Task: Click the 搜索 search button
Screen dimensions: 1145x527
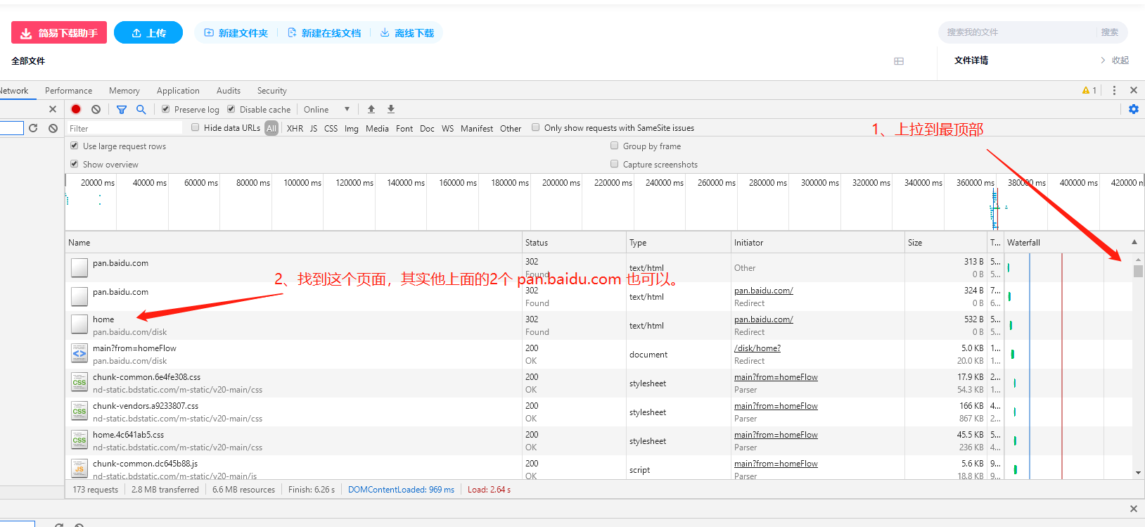Action: [1110, 32]
